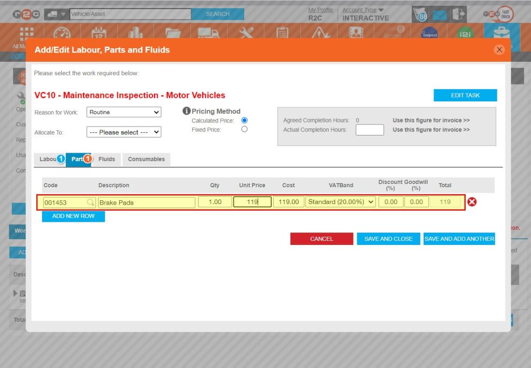Viewport: 531px width, 368px height.
Task: Switch to the Fluids tab
Action: coord(106,159)
